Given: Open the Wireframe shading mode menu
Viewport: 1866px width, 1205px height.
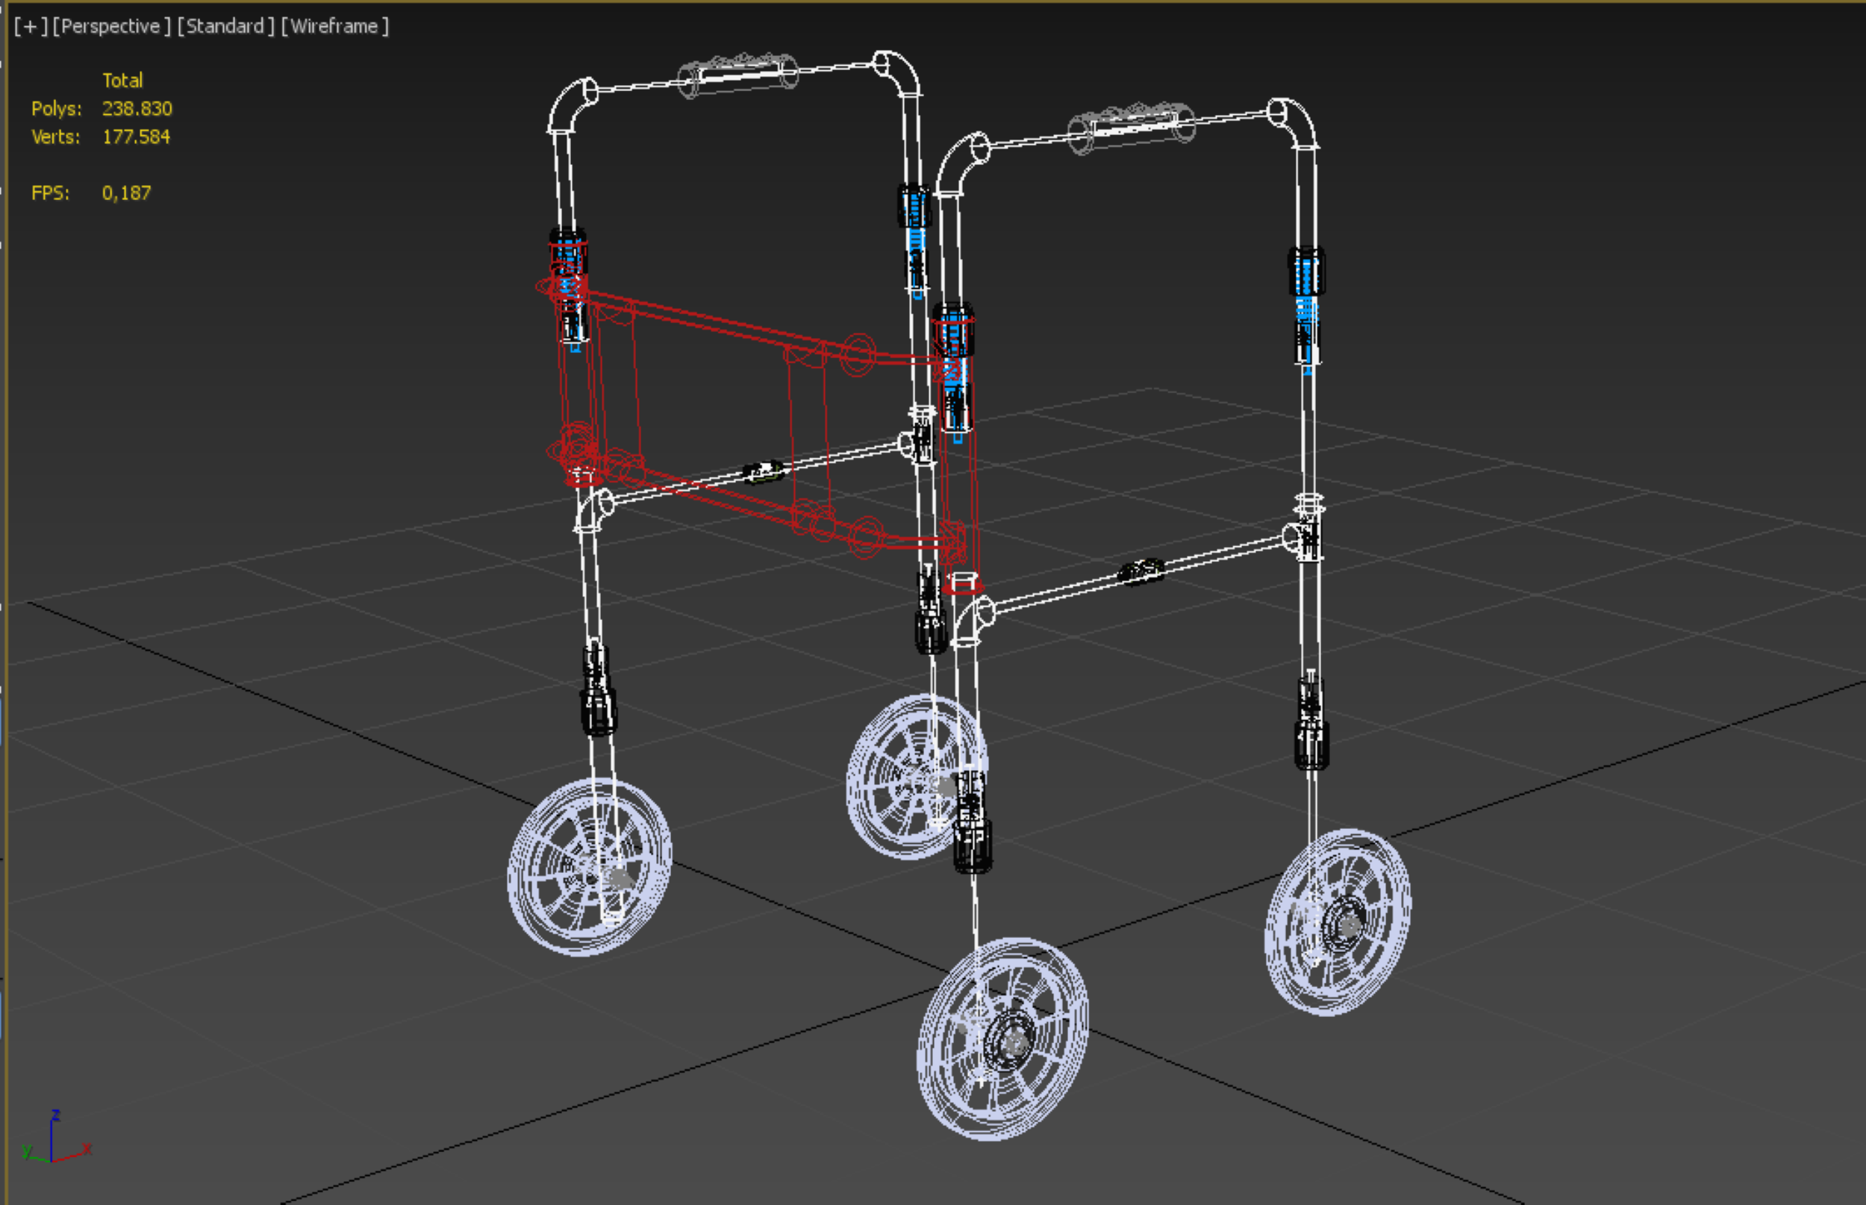Looking at the screenshot, I should click(x=335, y=27).
